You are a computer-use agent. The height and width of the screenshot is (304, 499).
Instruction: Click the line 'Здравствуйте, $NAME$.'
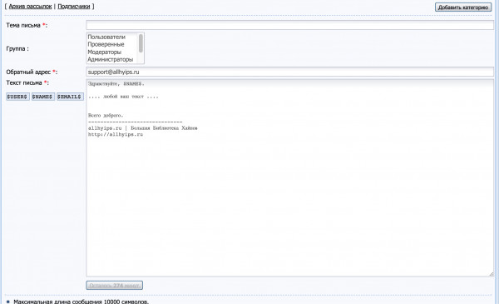(x=116, y=84)
